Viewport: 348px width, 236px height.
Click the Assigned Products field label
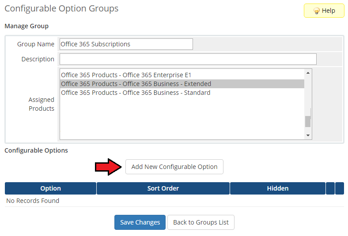coord(42,104)
